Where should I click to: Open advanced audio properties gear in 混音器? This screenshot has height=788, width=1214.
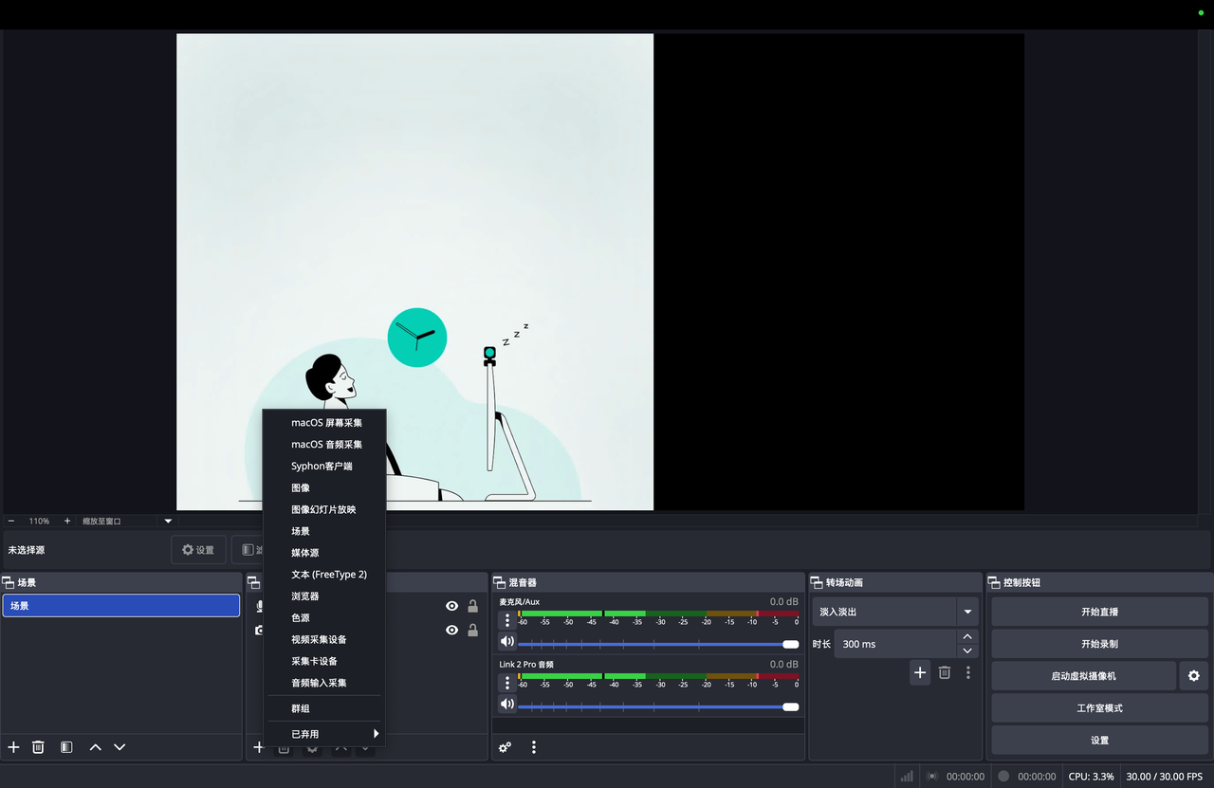click(x=505, y=747)
